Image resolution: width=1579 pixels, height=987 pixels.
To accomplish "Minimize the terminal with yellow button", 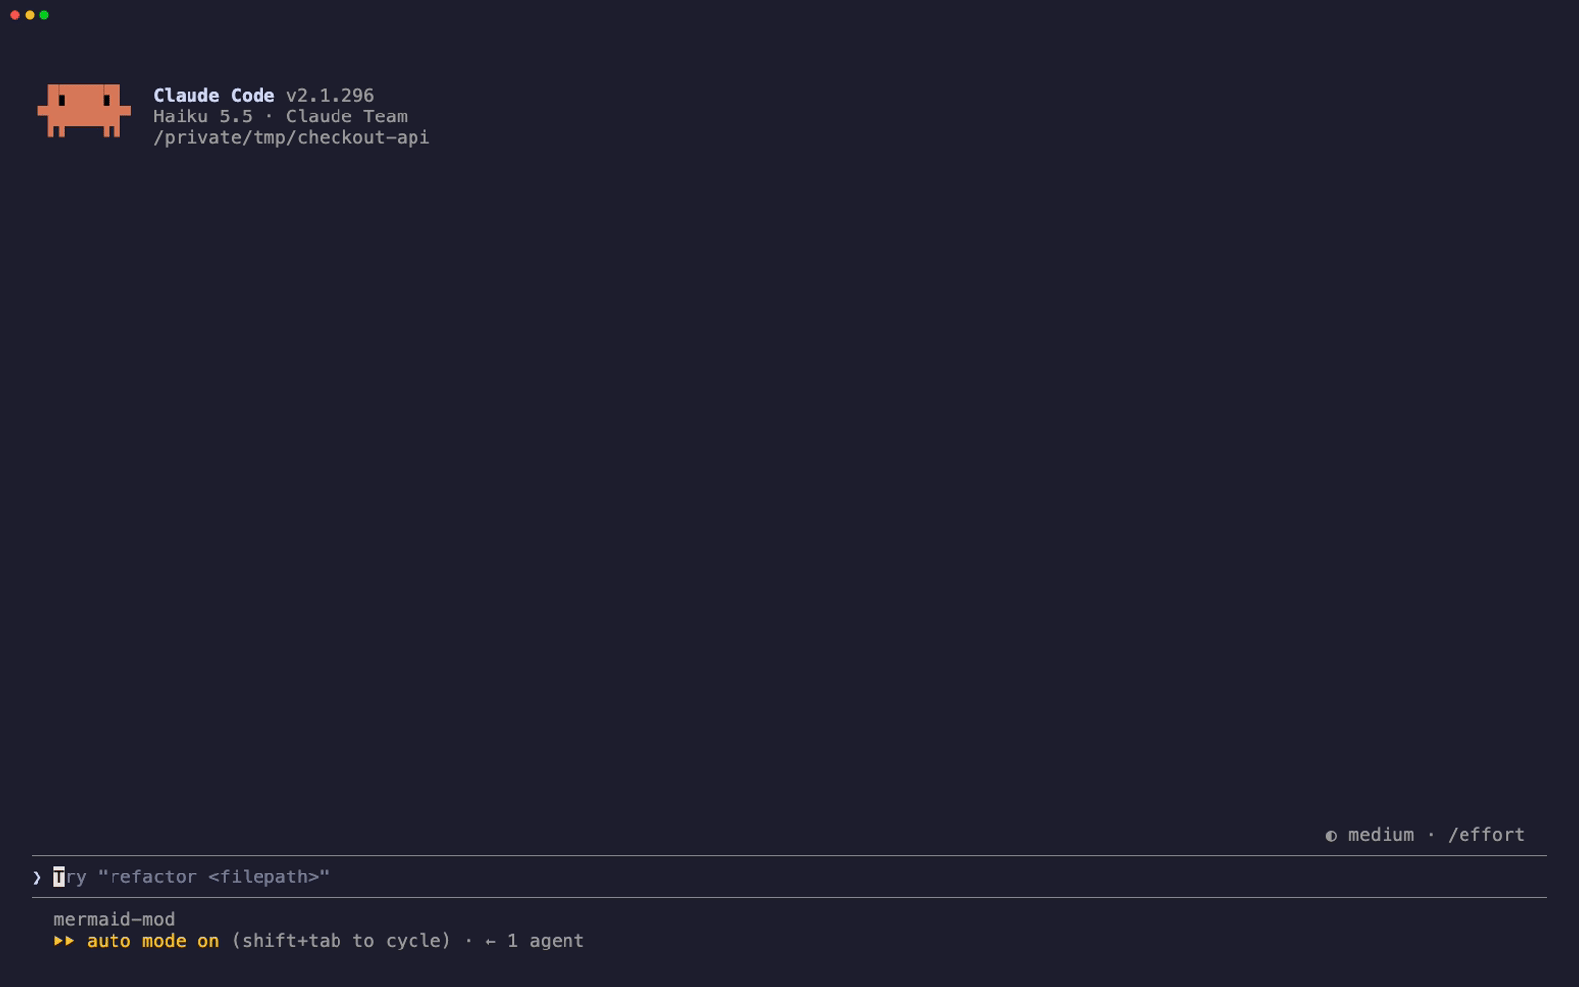I will [30, 15].
